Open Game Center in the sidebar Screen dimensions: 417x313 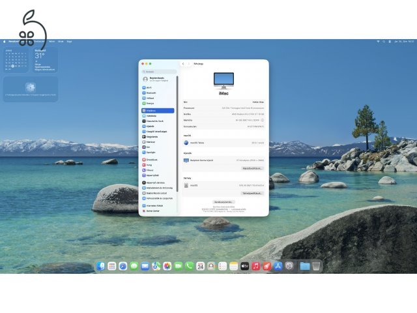[x=158, y=211]
